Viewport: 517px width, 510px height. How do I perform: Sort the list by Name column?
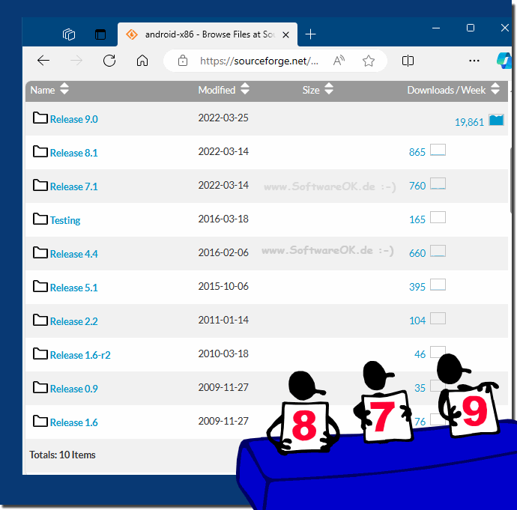click(x=49, y=90)
